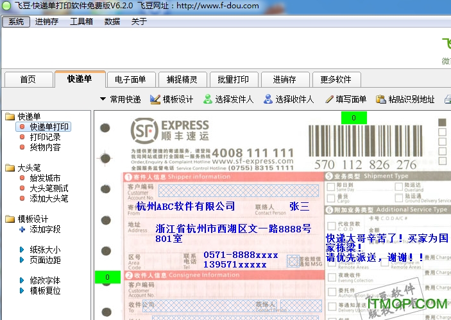Switch to the 快递单 tab
This screenshot has height=320, width=451.
pos(80,79)
